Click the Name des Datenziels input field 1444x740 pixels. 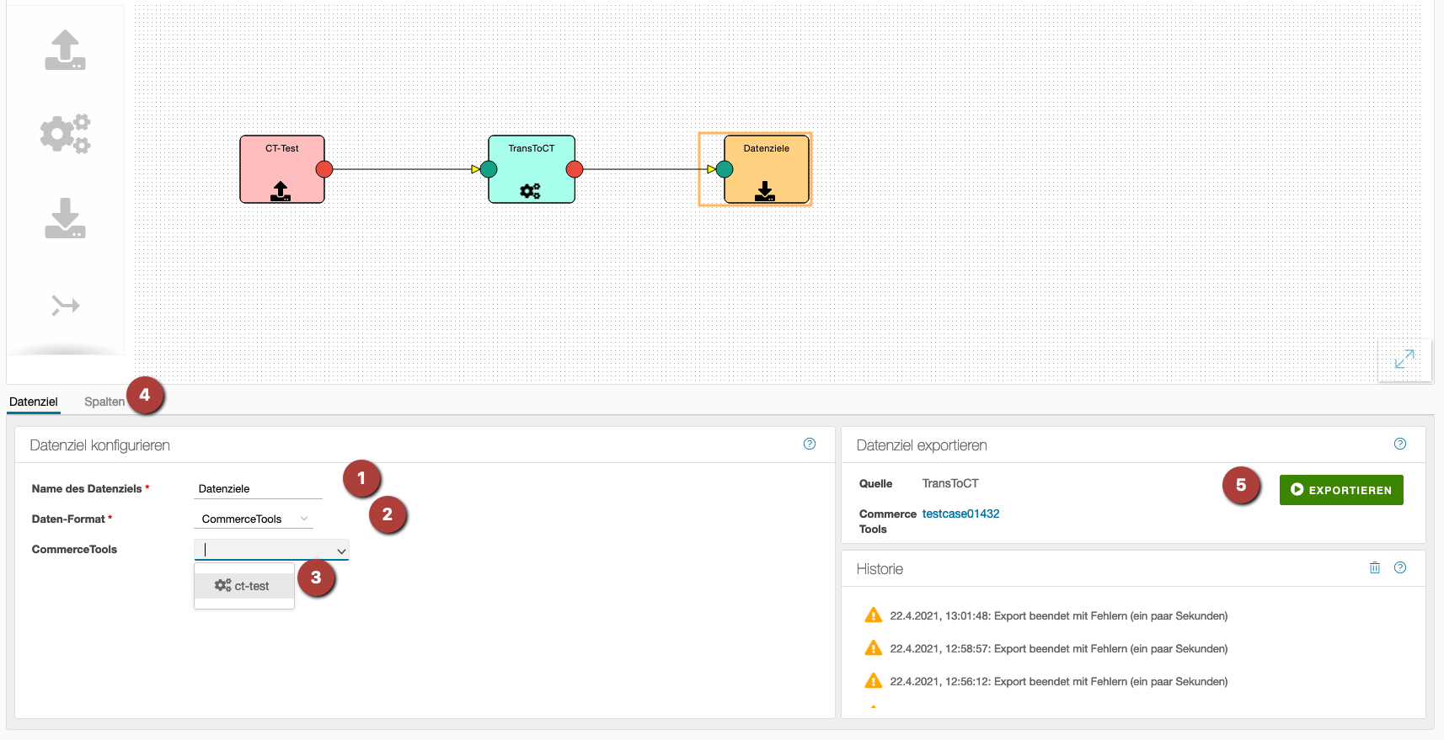[257, 489]
